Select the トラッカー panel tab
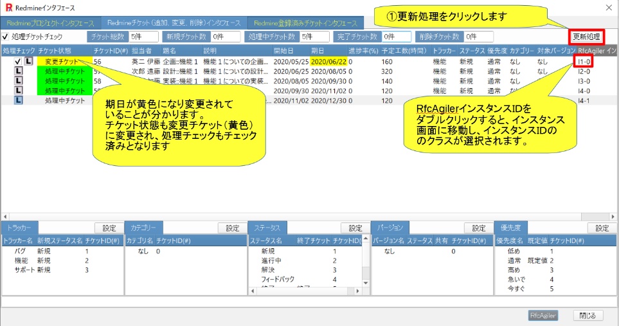Viewport: 619px width, 326px height. [19, 228]
